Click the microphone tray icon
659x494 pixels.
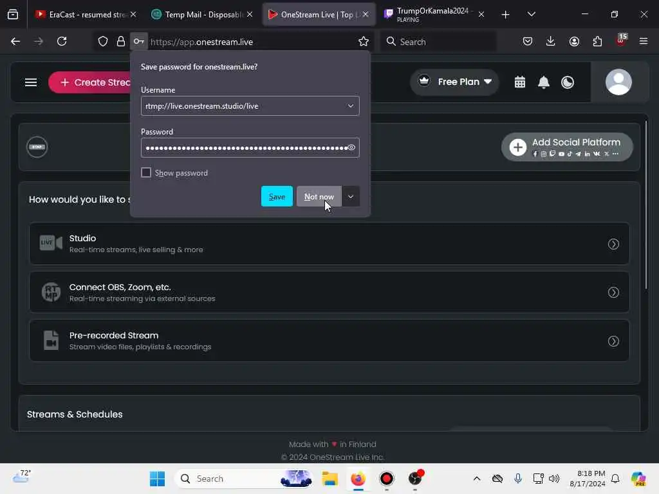pyautogui.click(x=518, y=479)
